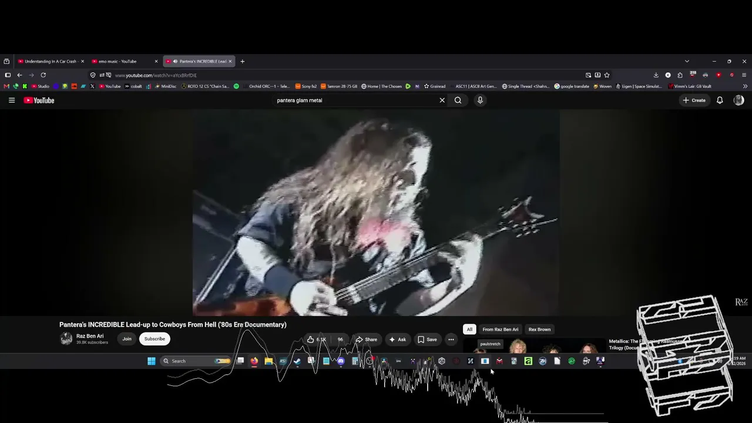Open the tracking protection shield icon
The width and height of the screenshot is (752, 423).
point(93,75)
